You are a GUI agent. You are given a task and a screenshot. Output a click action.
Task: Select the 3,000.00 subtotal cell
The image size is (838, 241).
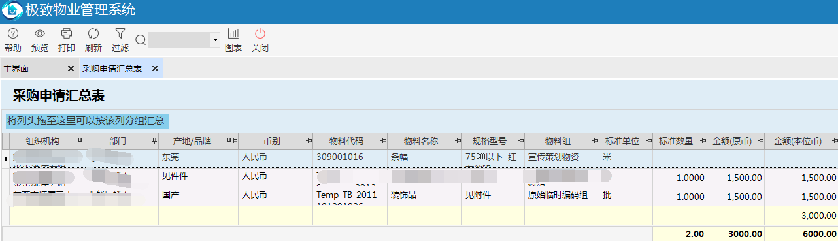coord(801,216)
